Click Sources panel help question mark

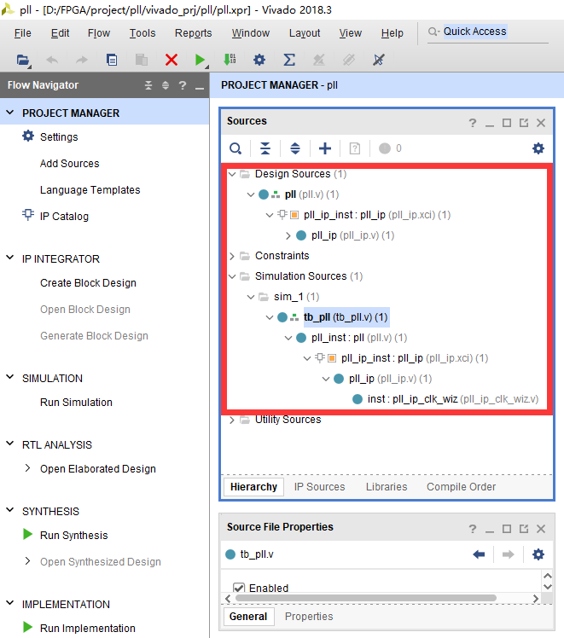click(x=473, y=123)
